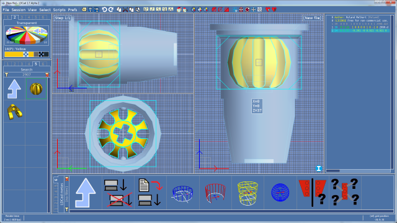Click the mirror info meta icon with red slopes
397x223 pixels.
pos(313,193)
